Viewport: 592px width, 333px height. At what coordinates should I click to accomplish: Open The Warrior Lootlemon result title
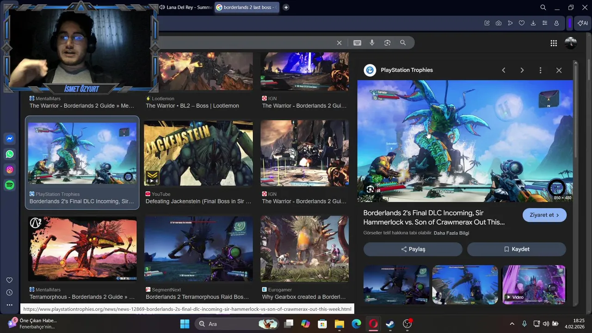[192, 105]
